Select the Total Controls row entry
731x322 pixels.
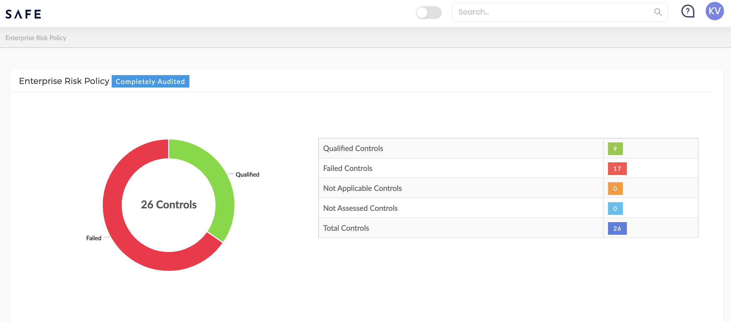508,228
